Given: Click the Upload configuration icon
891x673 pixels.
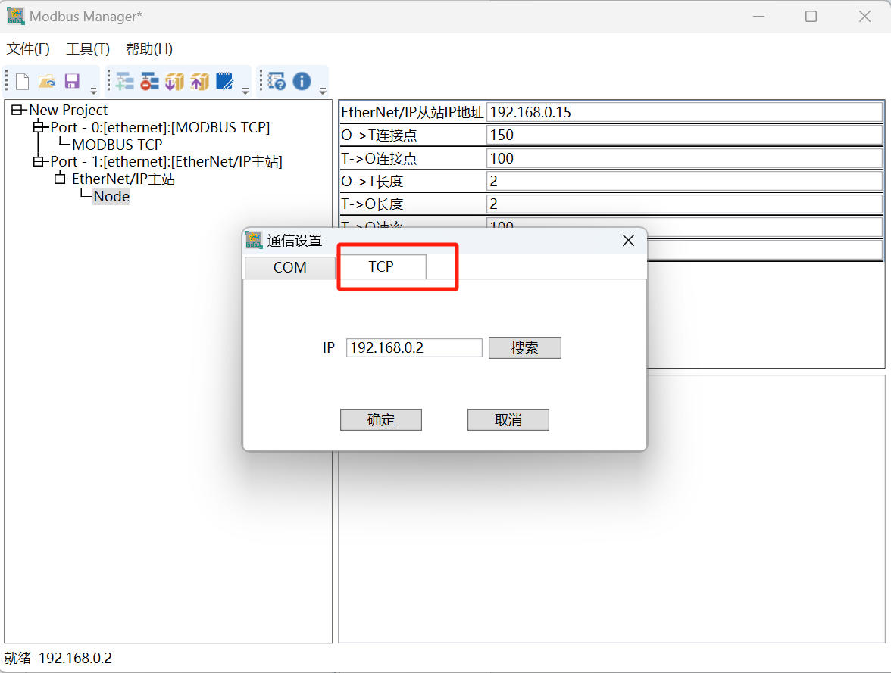Looking at the screenshot, I should pos(199,82).
